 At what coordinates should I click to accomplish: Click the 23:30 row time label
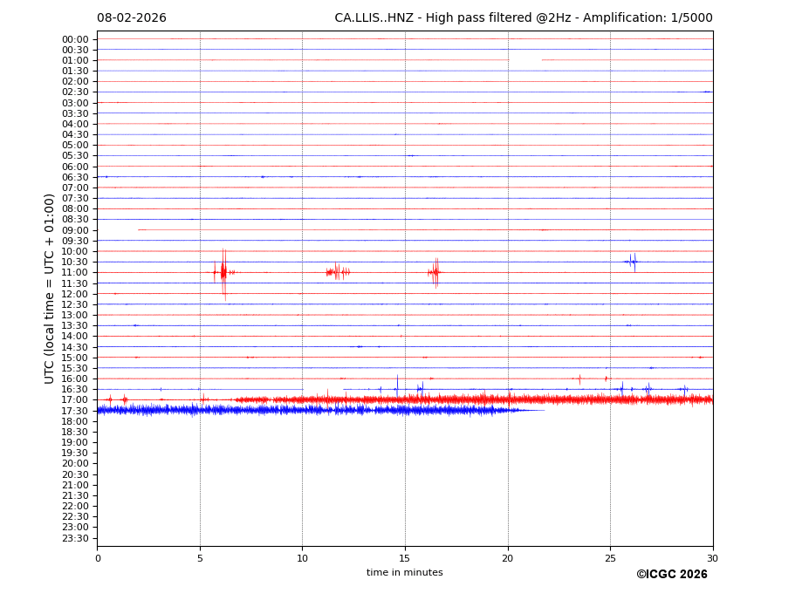pos(74,538)
